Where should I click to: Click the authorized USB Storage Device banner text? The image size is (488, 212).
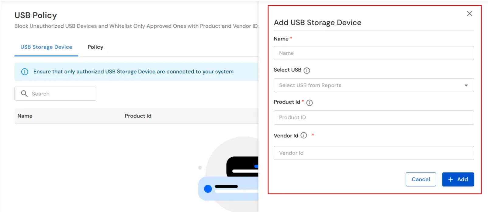(133, 72)
